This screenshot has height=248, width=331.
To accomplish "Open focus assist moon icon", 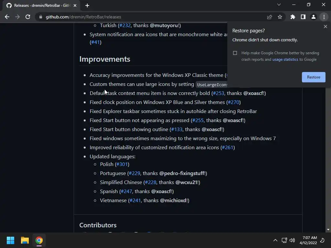I will click(322, 240).
